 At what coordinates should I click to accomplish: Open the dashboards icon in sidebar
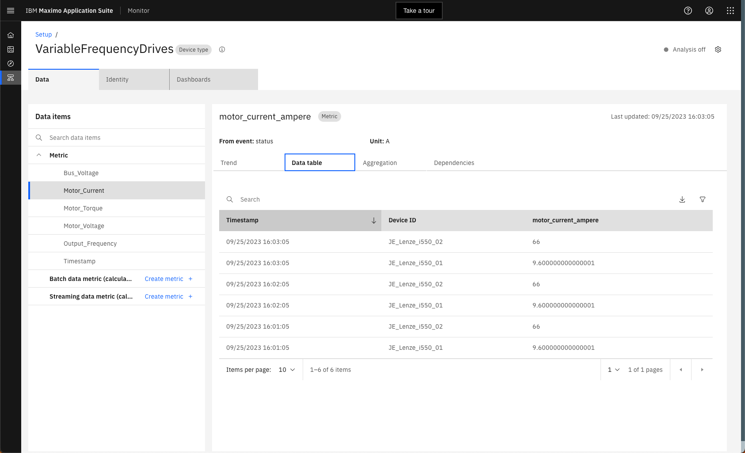pyautogui.click(x=11, y=49)
